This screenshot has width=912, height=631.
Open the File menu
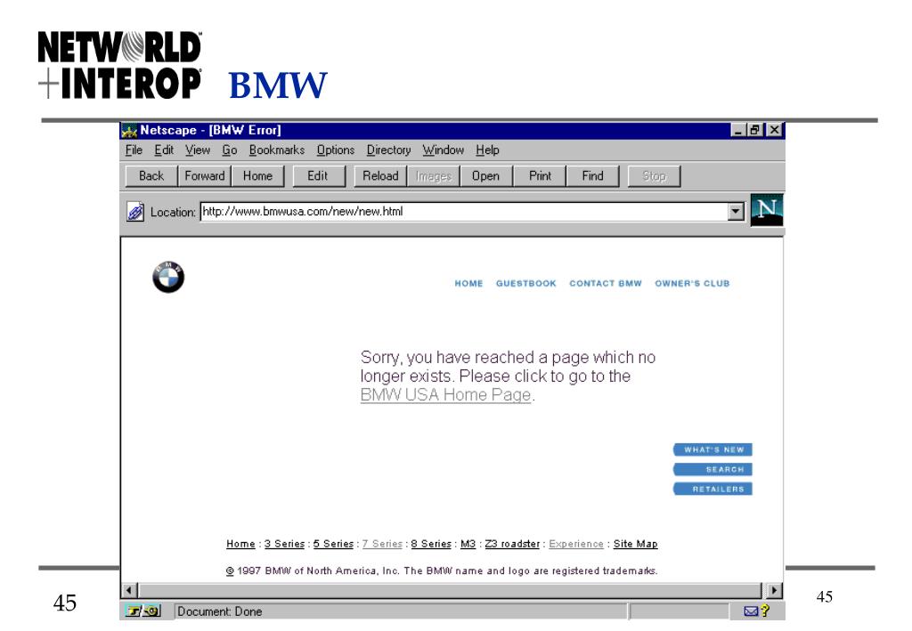pos(134,150)
